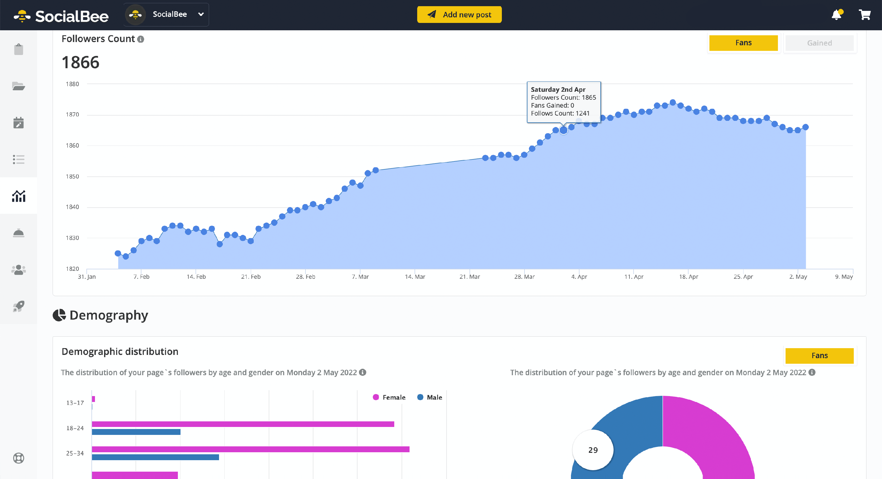This screenshot has width=882, height=479.
Task: Click the 29 donut tooltip bubble
Action: pyautogui.click(x=593, y=450)
